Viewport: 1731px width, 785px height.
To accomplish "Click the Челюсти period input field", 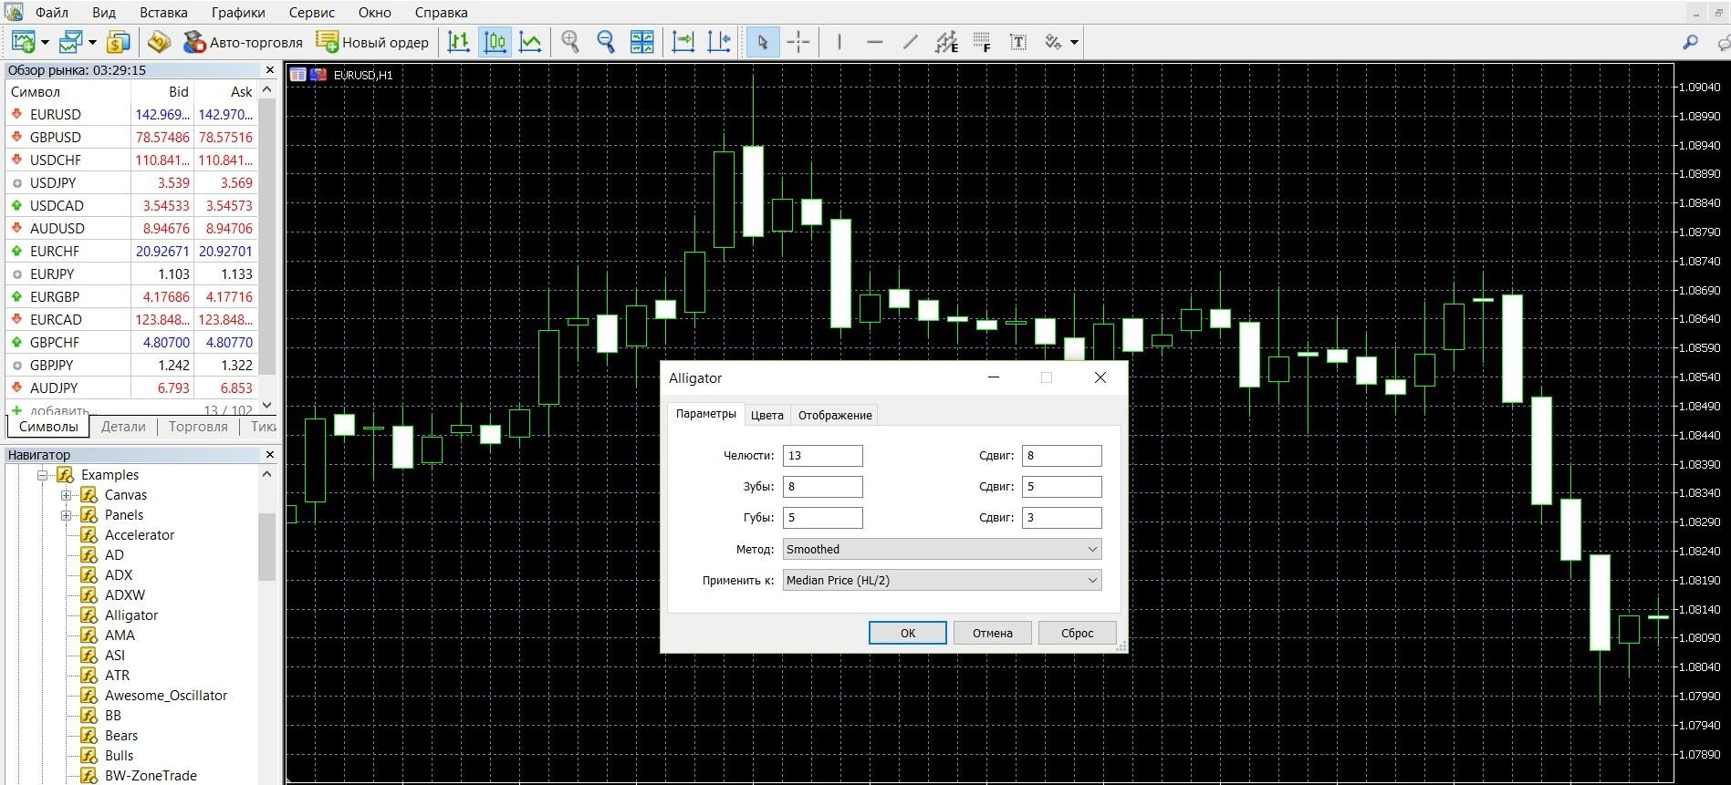I will pyautogui.click(x=822, y=456).
